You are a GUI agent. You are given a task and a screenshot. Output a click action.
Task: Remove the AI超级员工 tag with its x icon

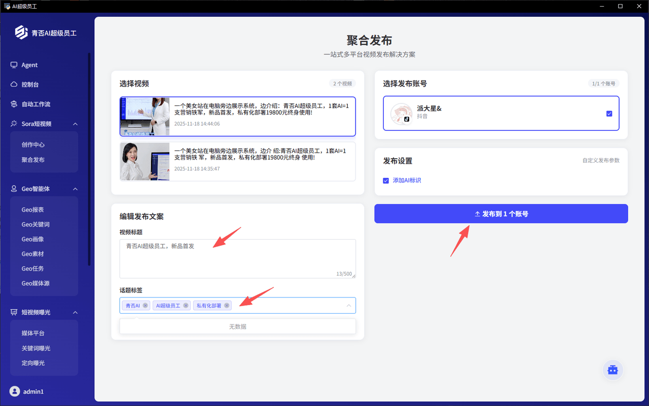[x=186, y=306]
